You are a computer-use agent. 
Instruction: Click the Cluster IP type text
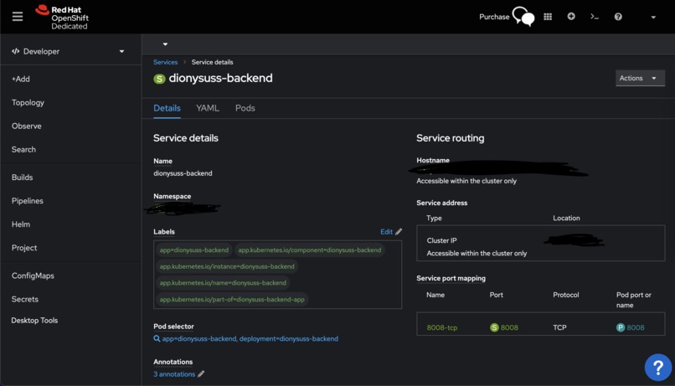(441, 240)
